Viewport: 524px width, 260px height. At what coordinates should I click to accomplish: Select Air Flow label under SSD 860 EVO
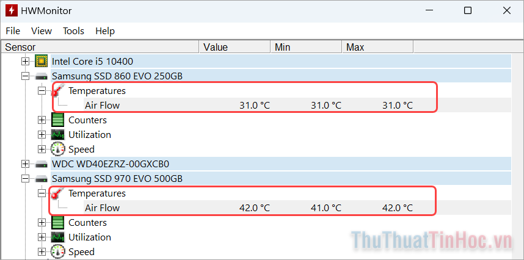[x=102, y=106]
